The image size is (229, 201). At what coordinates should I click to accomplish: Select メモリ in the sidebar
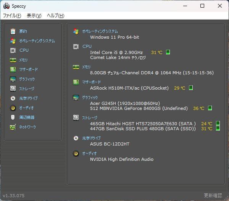pos(23,60)
